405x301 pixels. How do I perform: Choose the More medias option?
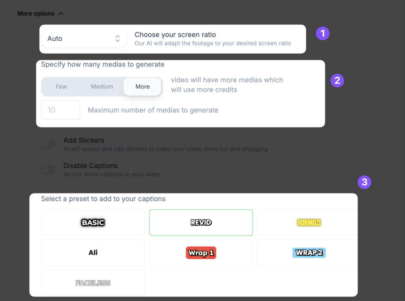click(142, 87)
